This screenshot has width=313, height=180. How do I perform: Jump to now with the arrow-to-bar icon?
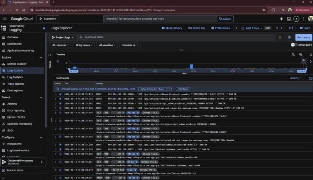(x=276, y=28)
